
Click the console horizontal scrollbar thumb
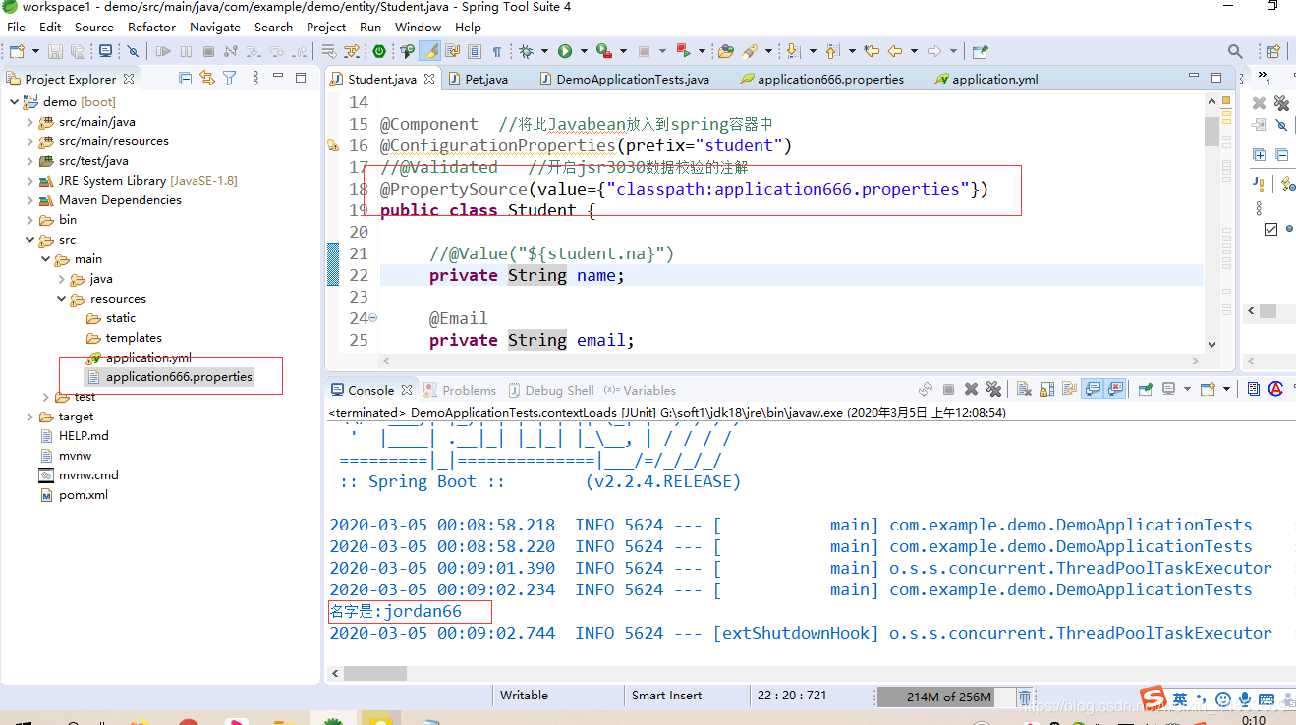pos(373,673)
